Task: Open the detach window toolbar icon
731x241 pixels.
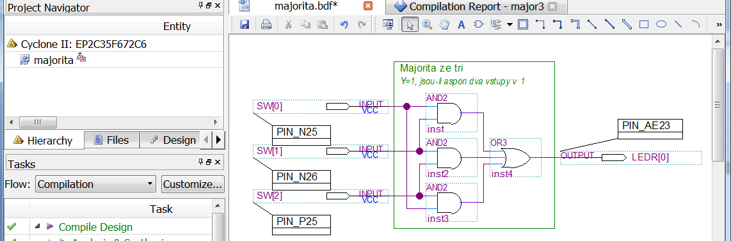Action: [387, 25]
